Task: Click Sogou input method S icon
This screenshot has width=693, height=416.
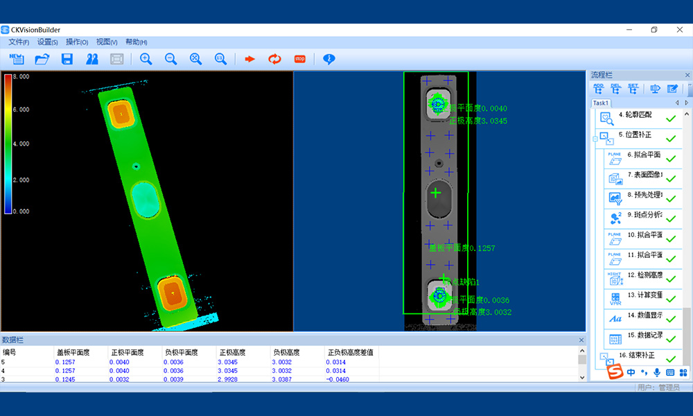Action: pos(615,372)
